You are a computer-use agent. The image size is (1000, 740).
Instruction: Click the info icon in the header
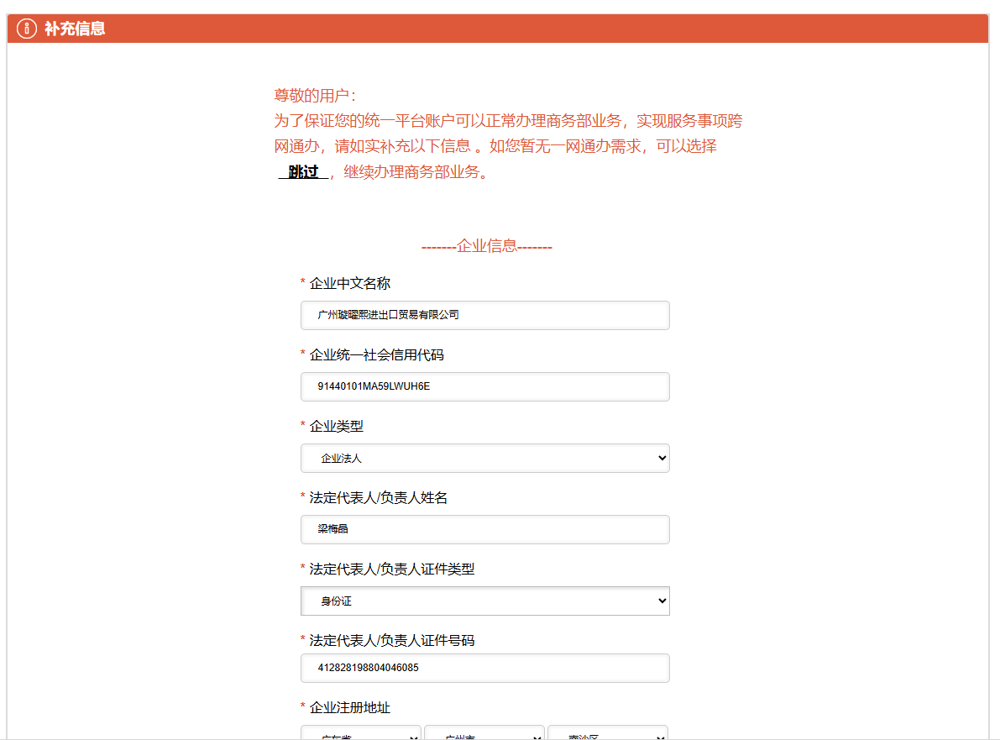pyautogui.click(x=27, y=29)
